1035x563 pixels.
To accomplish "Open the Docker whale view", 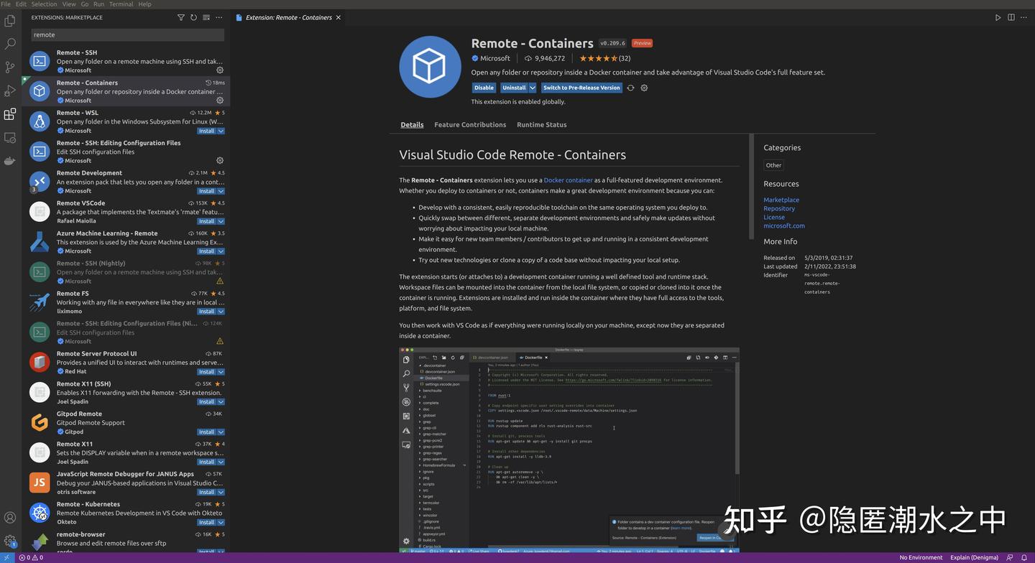I will pos(9,160).
